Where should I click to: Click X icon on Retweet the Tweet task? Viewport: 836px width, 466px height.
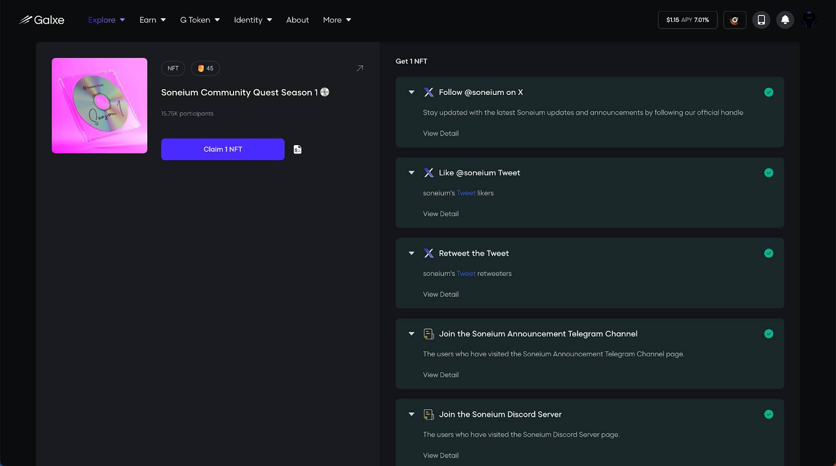[x=428, y=253]
